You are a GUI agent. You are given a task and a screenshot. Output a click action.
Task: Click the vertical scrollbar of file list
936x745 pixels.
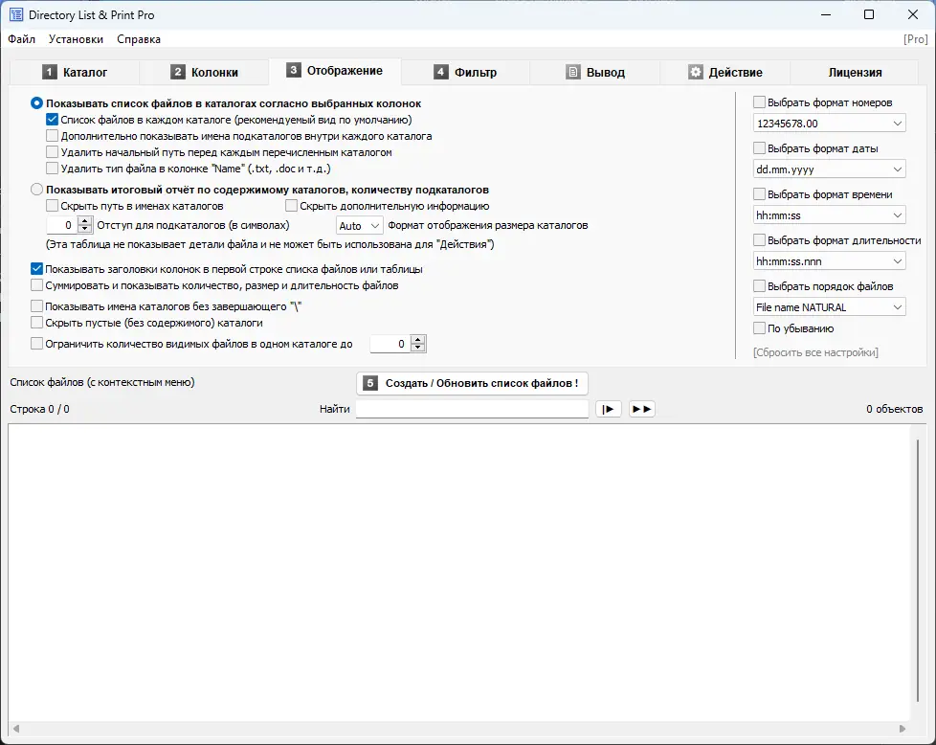click(x=918, y=571)
